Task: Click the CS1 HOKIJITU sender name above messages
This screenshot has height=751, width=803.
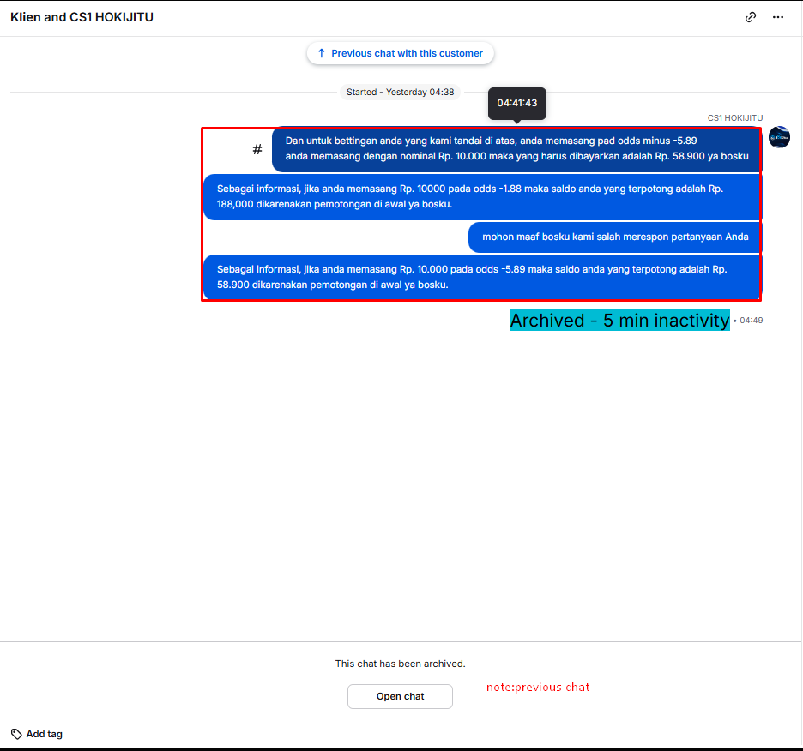Action: point(735,117)
